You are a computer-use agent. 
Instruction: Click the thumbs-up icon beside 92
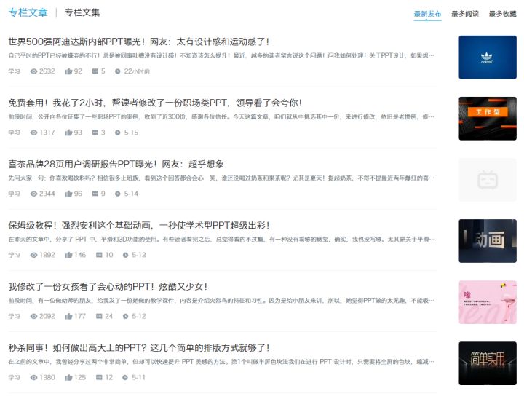[x=68, y=71]
